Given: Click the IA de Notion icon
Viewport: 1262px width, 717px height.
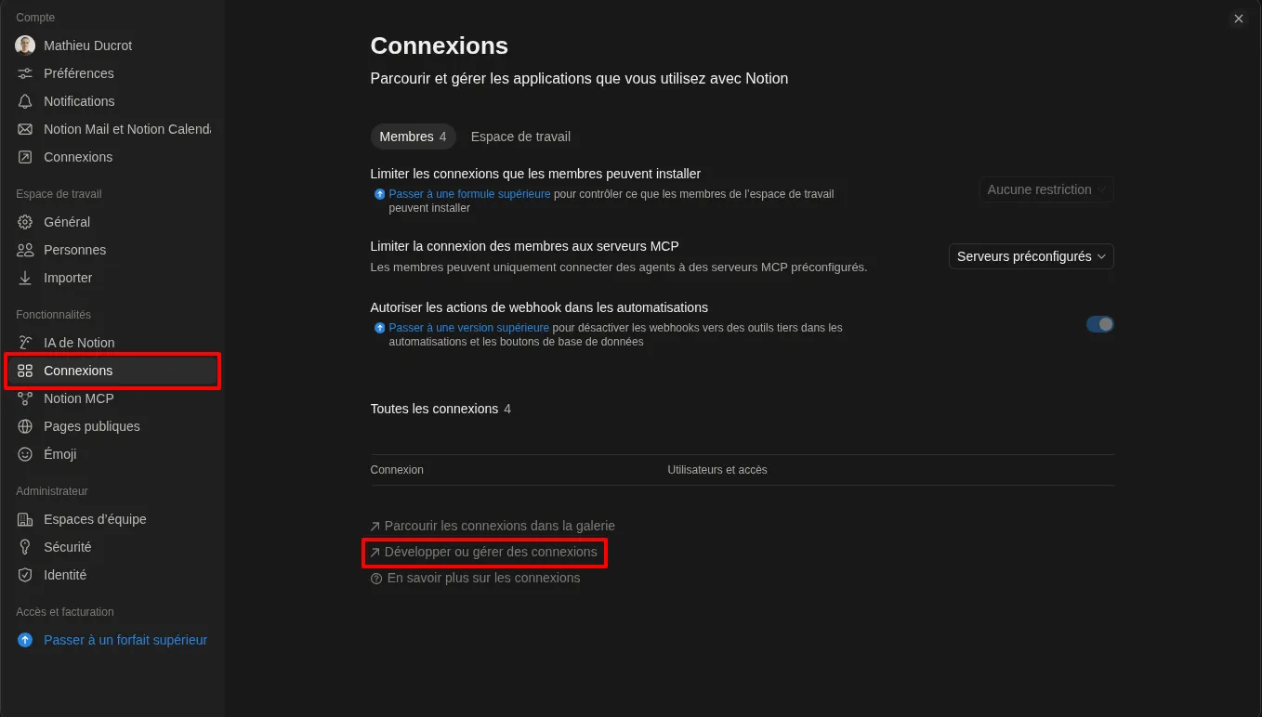Looking at the screenshot, I should pyautogui.click(x=25, y=343).
